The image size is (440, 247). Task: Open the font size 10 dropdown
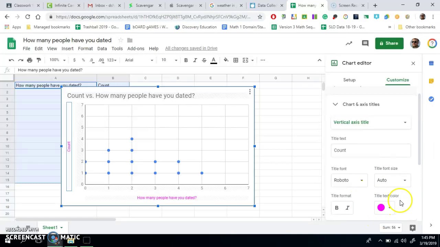coord(169,60)
